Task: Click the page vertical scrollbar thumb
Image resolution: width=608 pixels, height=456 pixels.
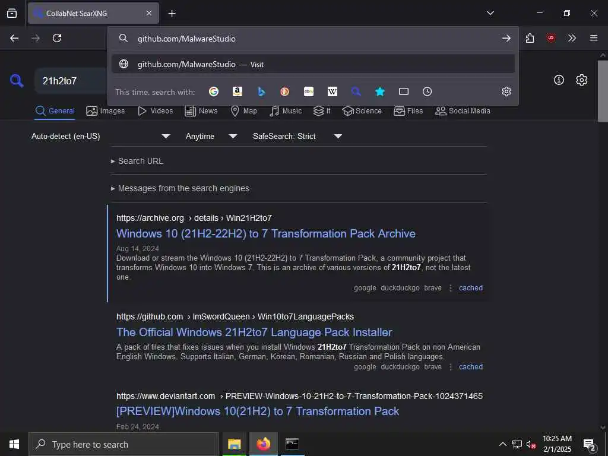Action: [602, 91]
